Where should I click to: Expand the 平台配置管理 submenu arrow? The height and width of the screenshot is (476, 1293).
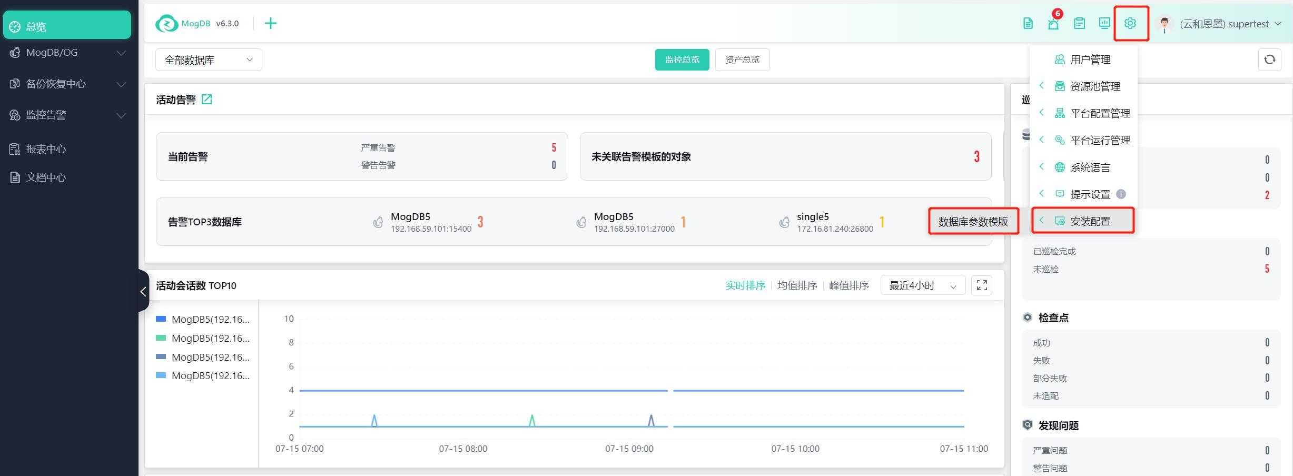1041,112
